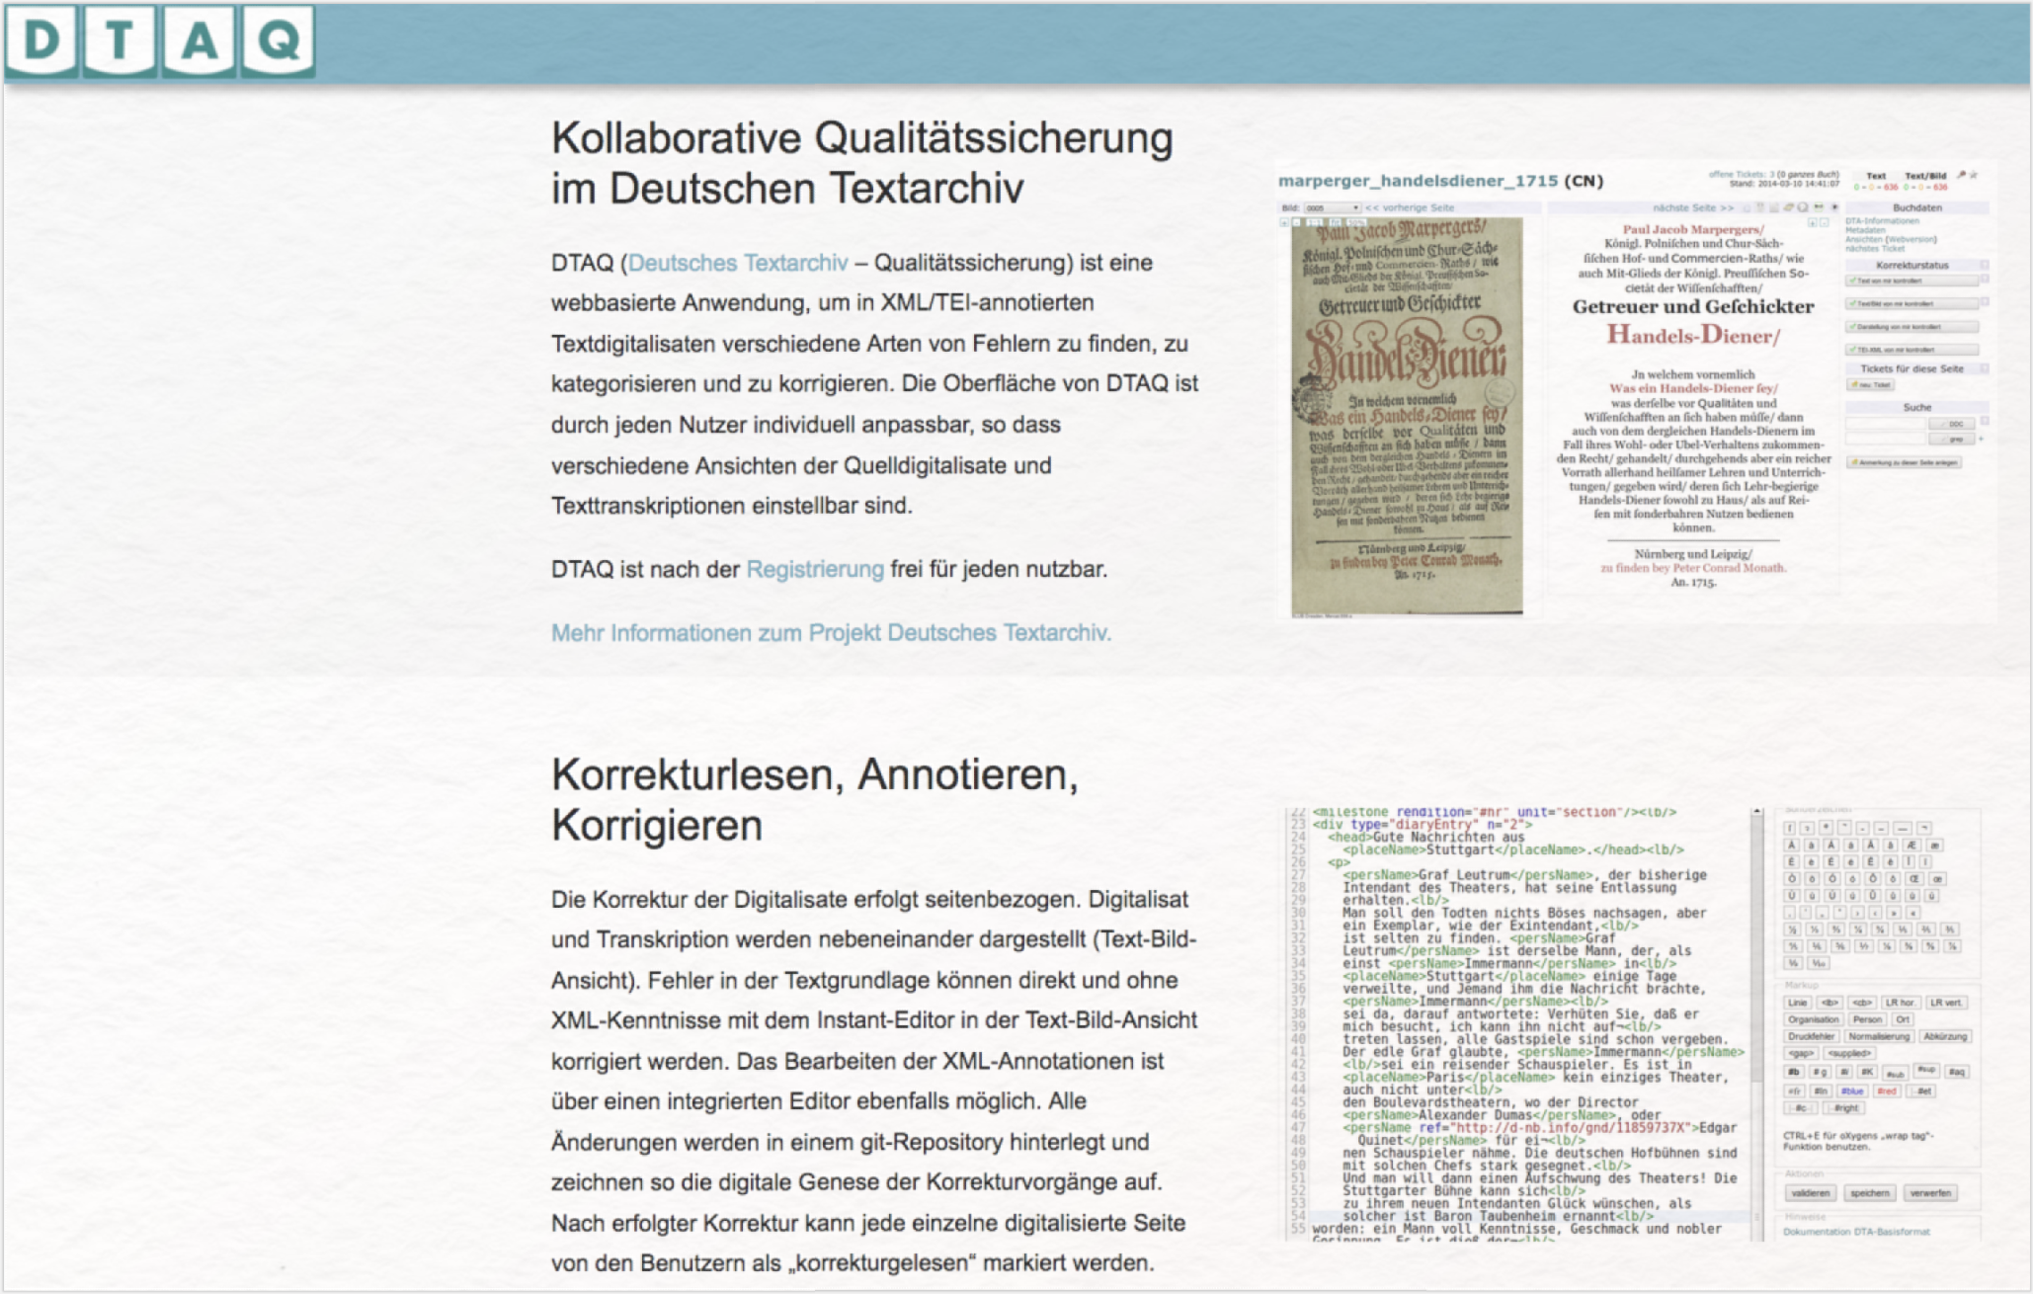Insert a <gap> tag
Screen dimensions: 2033x1294
click(1801, 1053)
